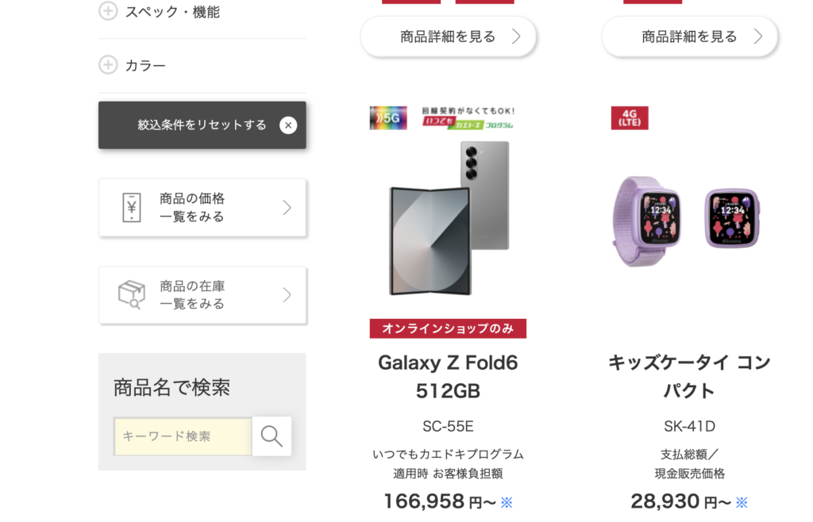Click the 4G LTE badge icon
813x522 pixels.
click(630, 118)
